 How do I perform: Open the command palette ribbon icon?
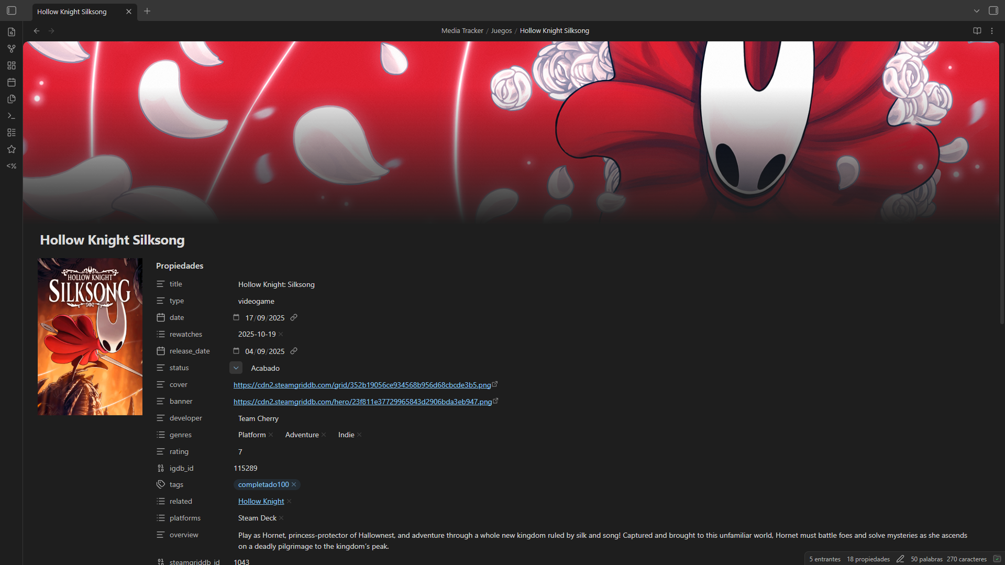pos(12,116)
